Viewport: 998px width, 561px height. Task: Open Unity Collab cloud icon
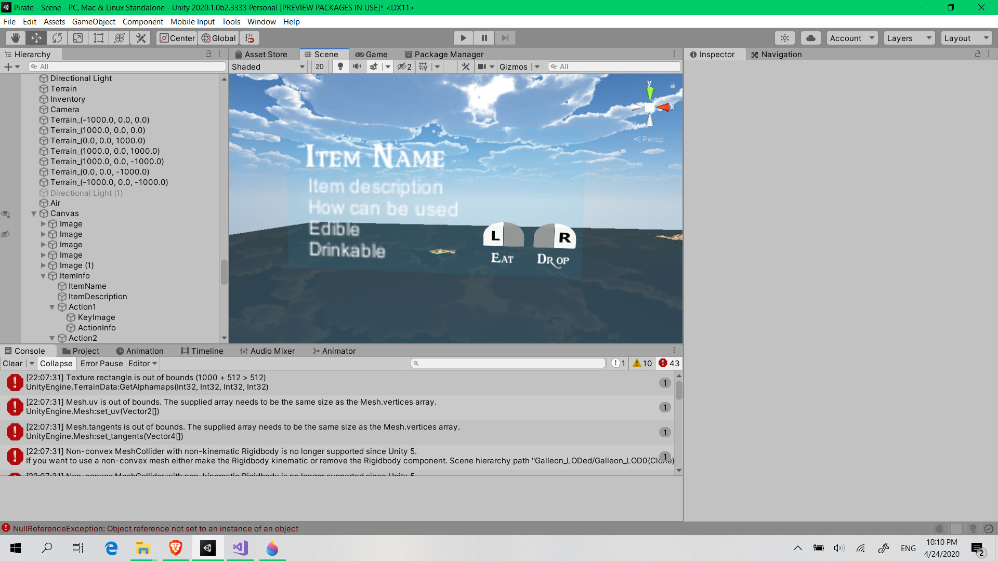810,38
